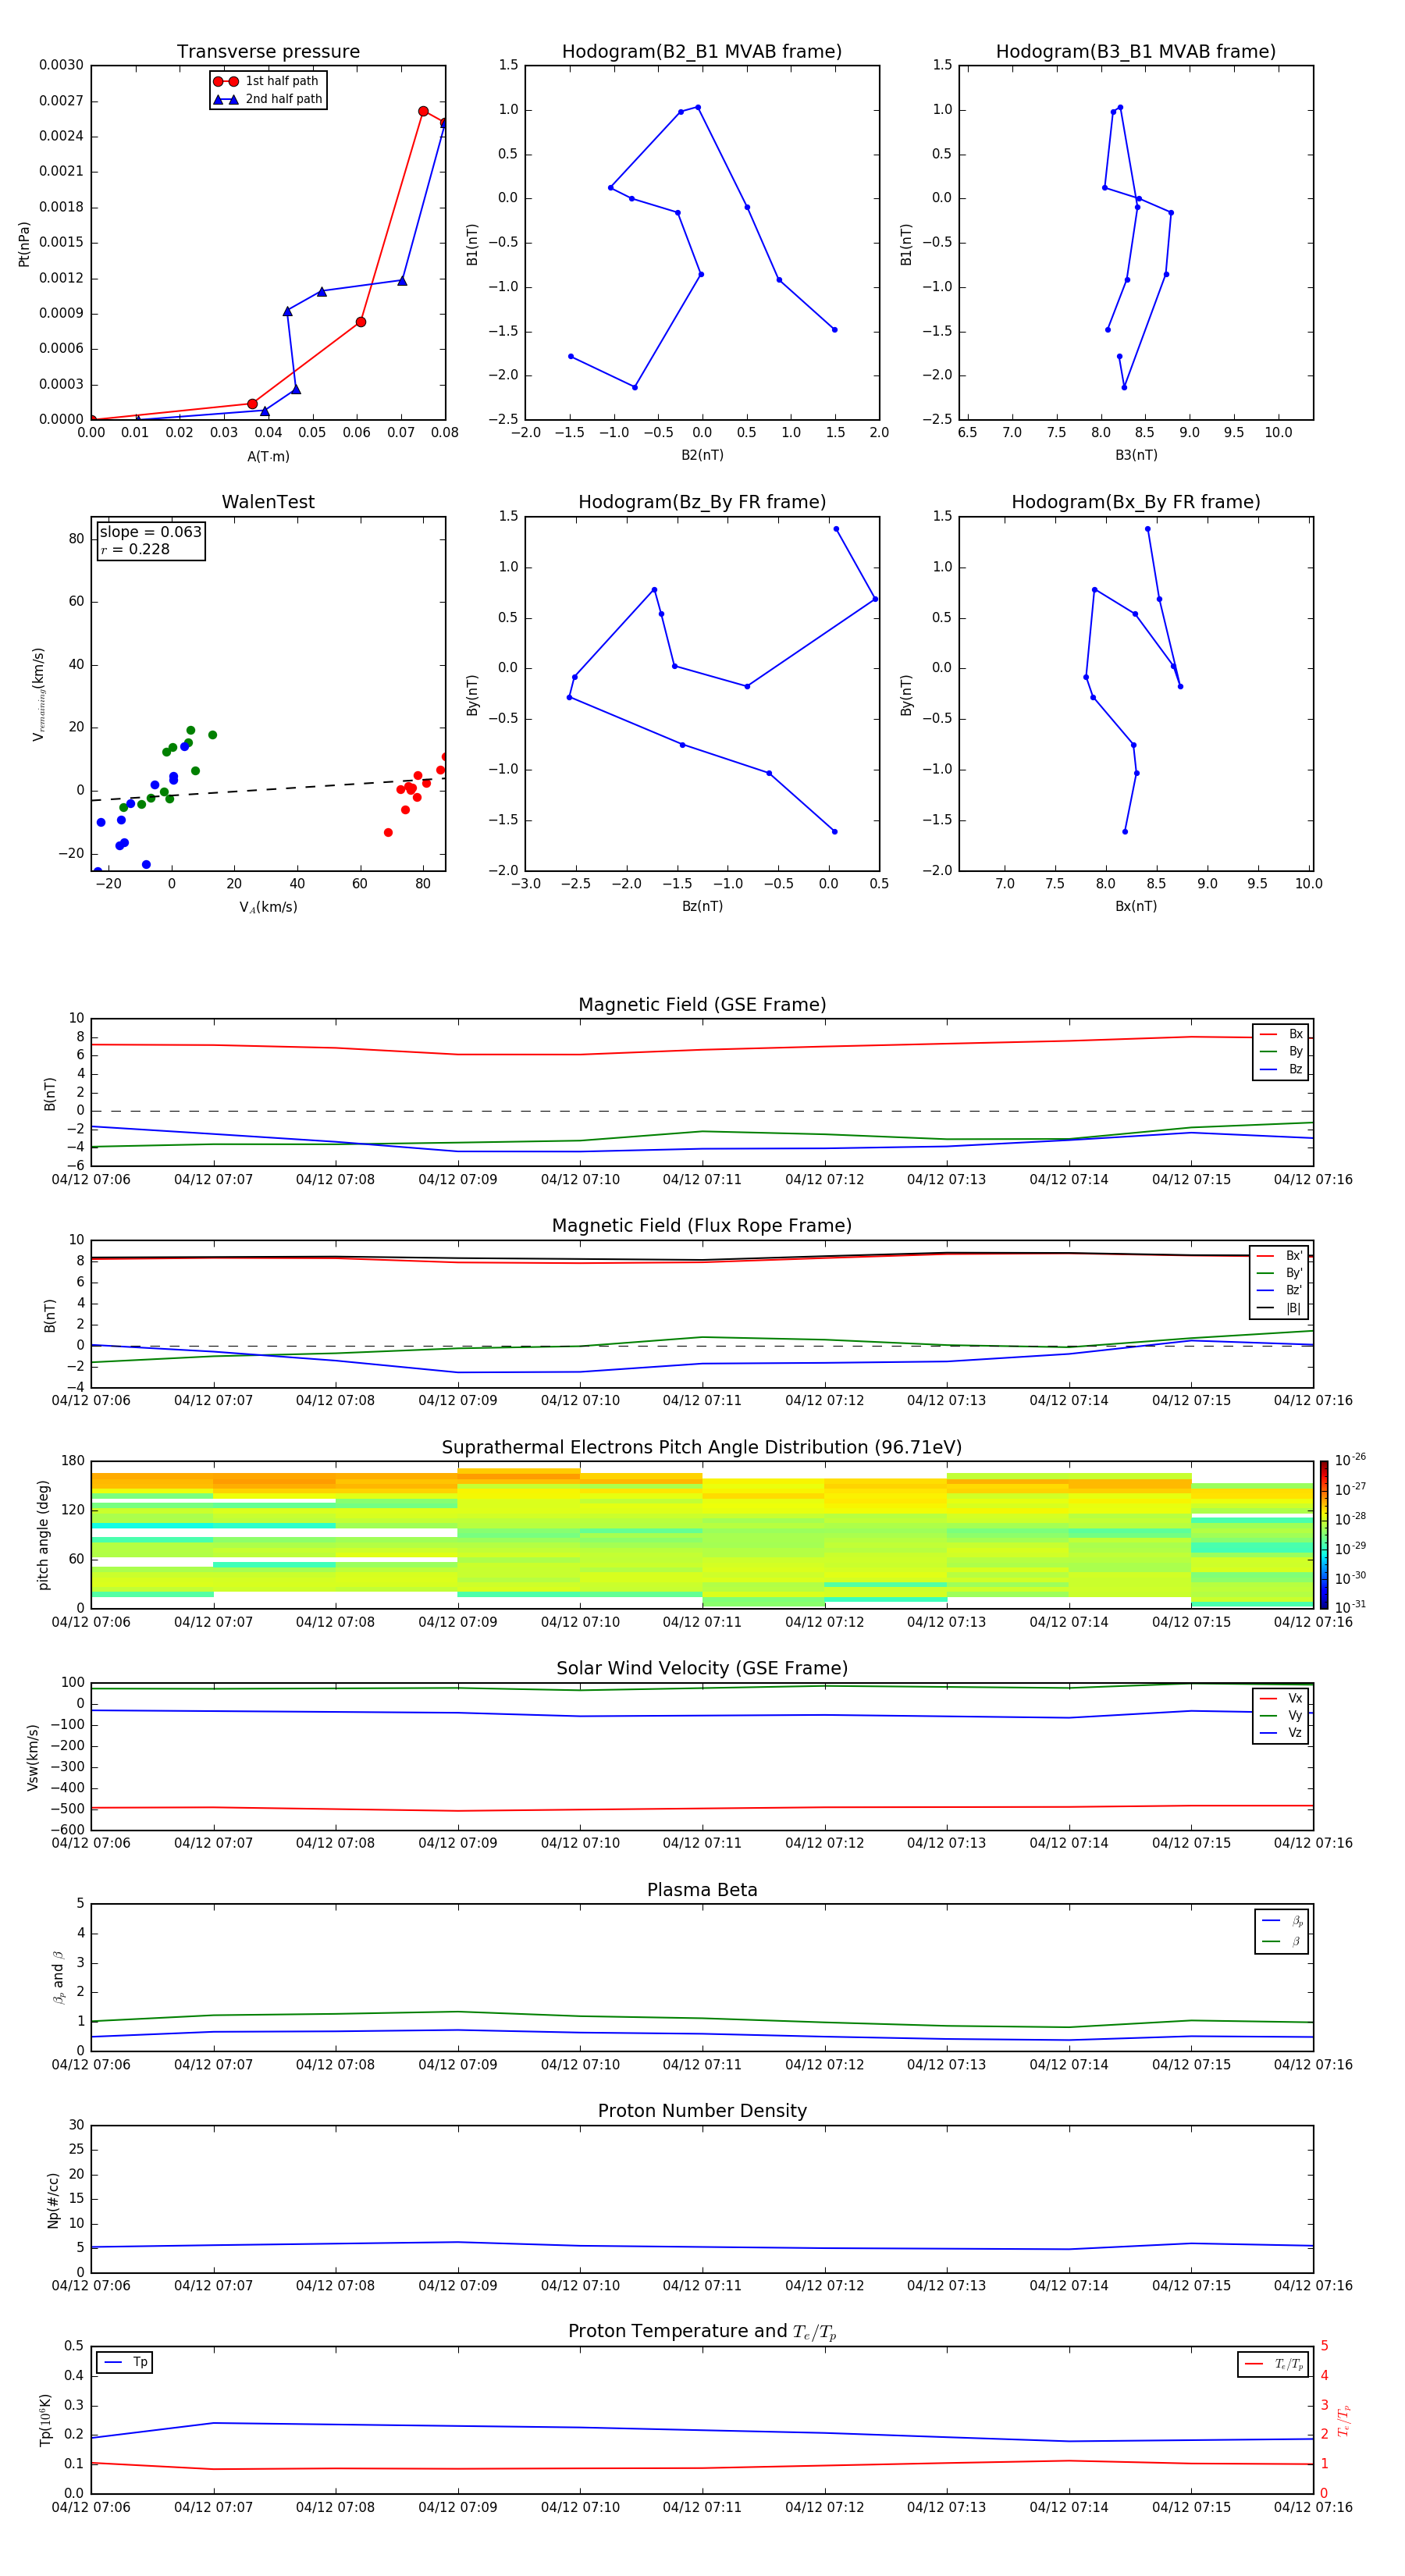Click the 'Proton Temperature and Te/Tp' title
Viewport: 1405px width, 2576px height.
click(x=702, y=2332)
